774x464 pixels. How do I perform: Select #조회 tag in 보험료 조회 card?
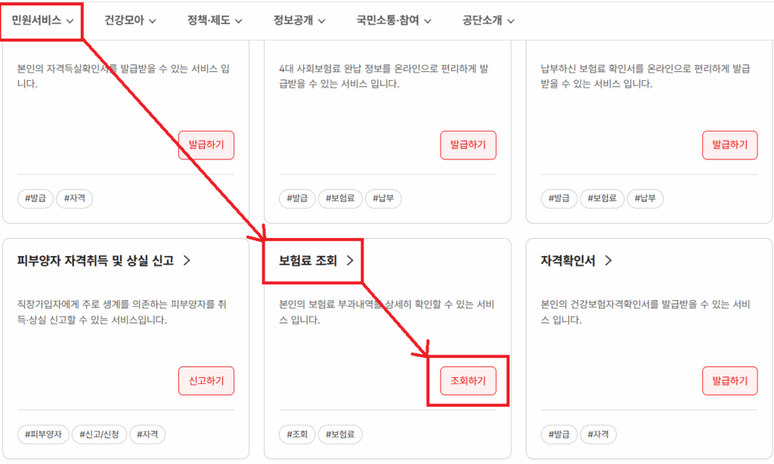(x=297, y=435)
